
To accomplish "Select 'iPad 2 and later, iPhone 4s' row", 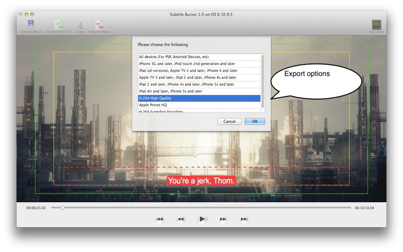I will [199, 84].
